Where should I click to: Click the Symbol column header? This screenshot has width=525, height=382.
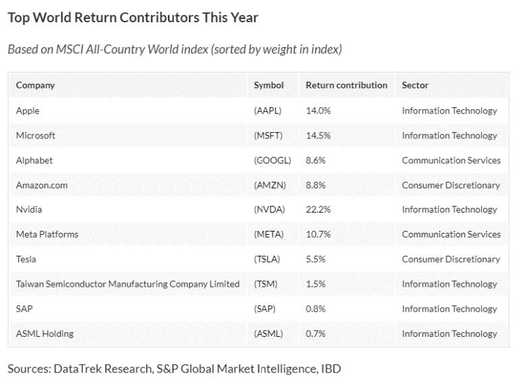[269, 86]
